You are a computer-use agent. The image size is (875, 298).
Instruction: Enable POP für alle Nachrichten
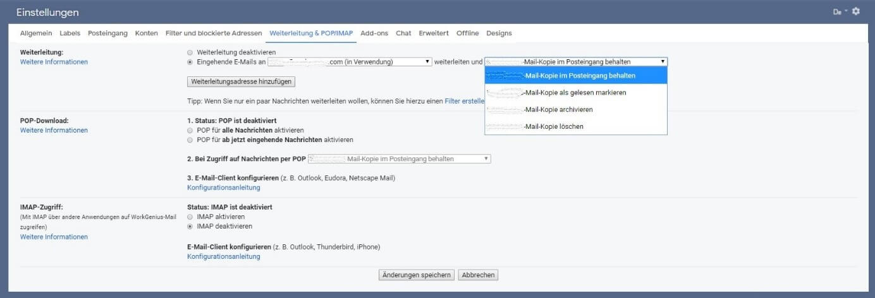click(x=190, y=130)
